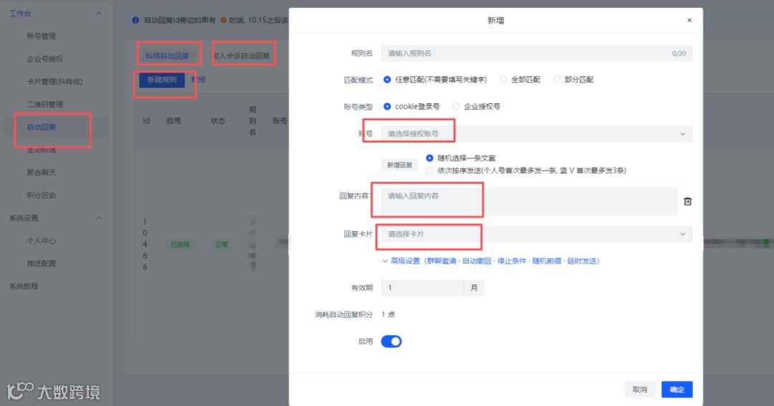Screen dimensions: 774x406
Task: Choose cookie登录号 account type
Action: click(x=387, y=106)
